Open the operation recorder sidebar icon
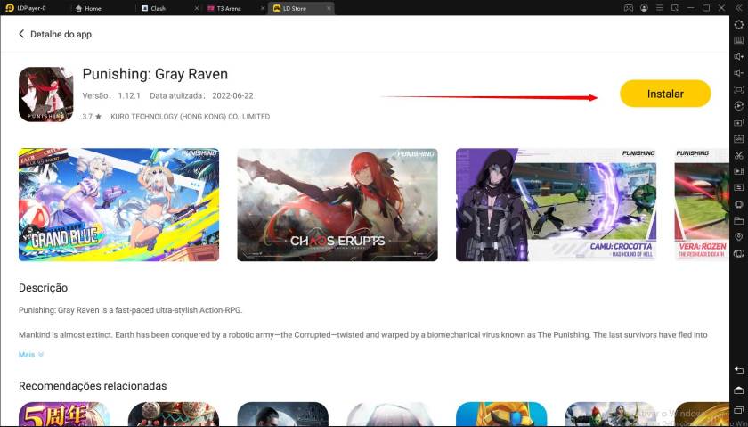 coord(739,106)
